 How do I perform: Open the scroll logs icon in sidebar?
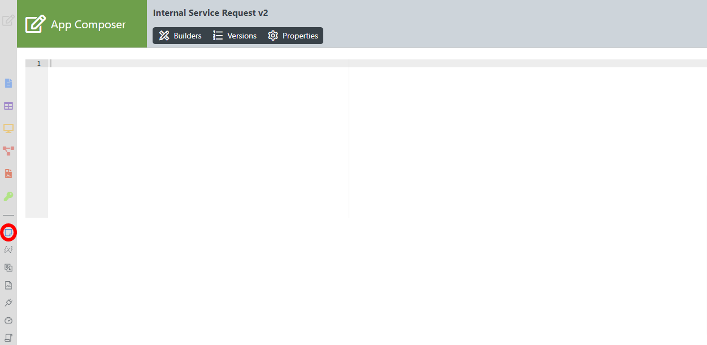click(x=8, y=338)
